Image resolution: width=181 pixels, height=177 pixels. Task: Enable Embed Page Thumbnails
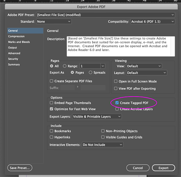(51, 103)
